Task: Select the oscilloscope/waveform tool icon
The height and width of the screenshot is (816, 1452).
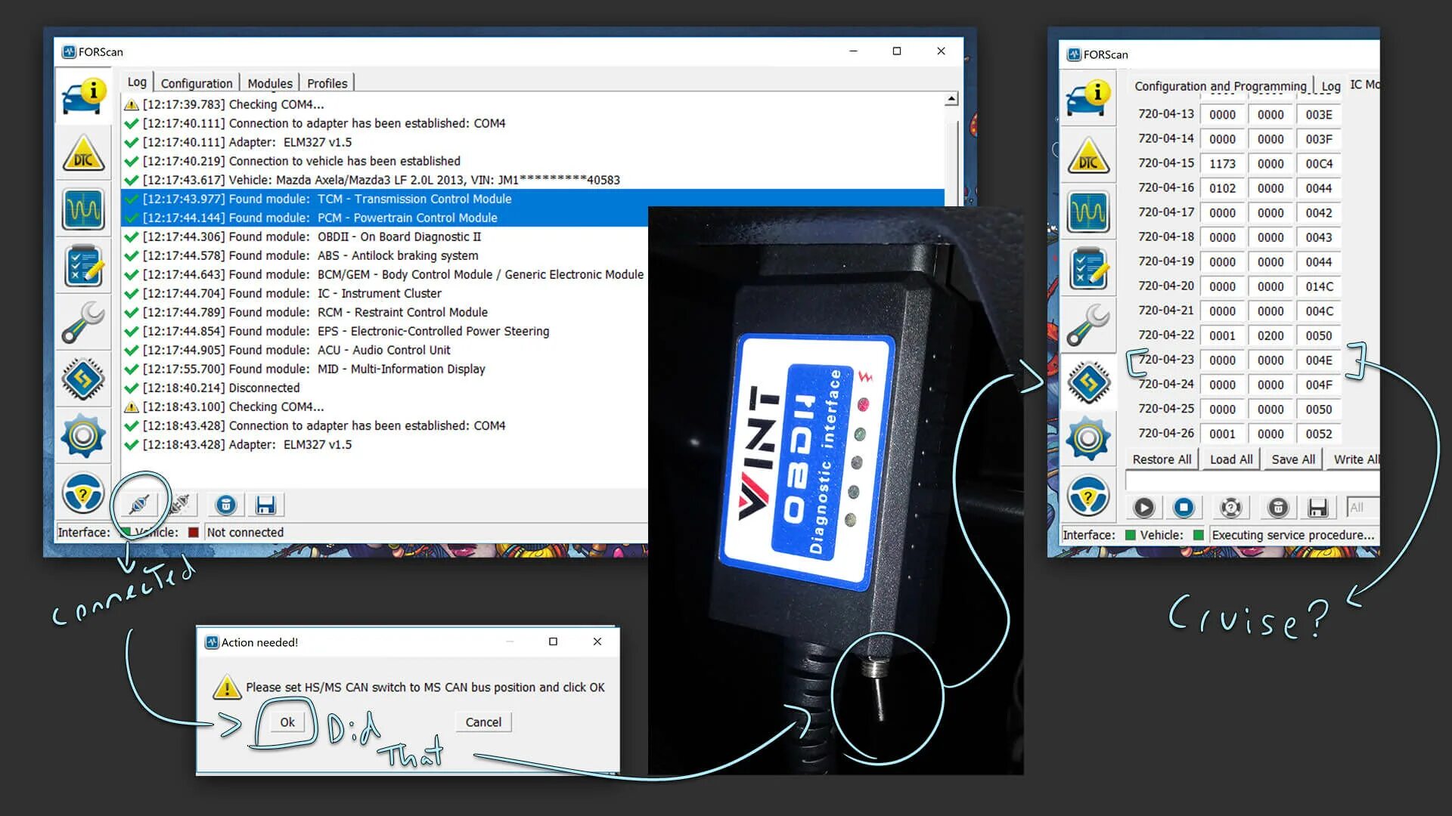Action: click(x=85, y=209)
